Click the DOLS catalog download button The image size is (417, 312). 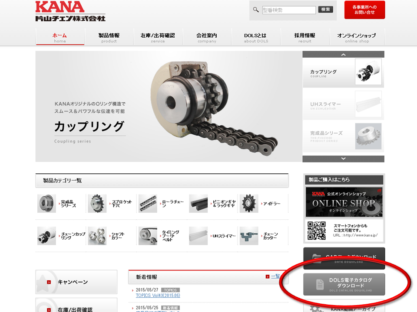tap(344, 284)
